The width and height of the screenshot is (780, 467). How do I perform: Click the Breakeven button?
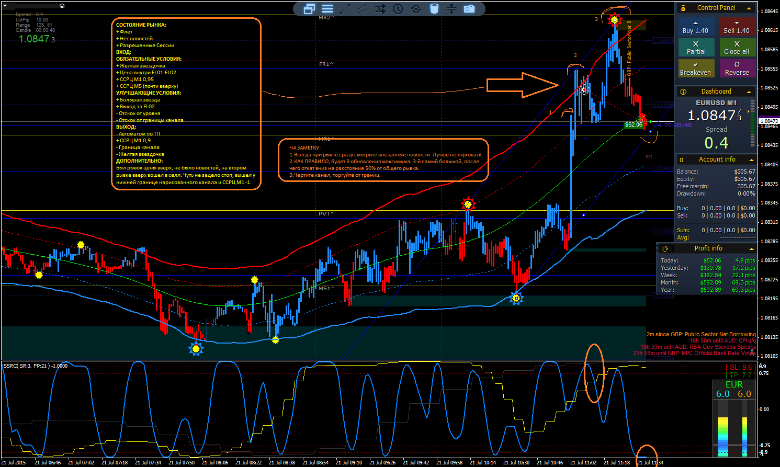[696, 69]
